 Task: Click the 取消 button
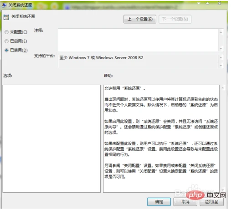(x=185, y=202)
